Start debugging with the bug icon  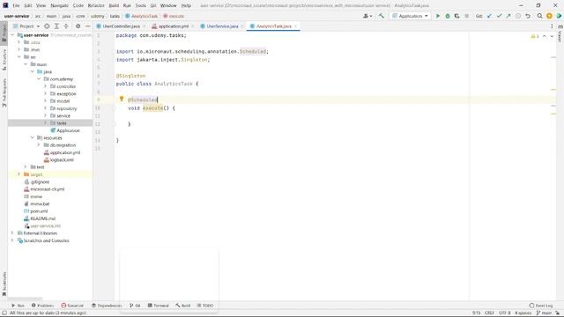tap(448, 16)
